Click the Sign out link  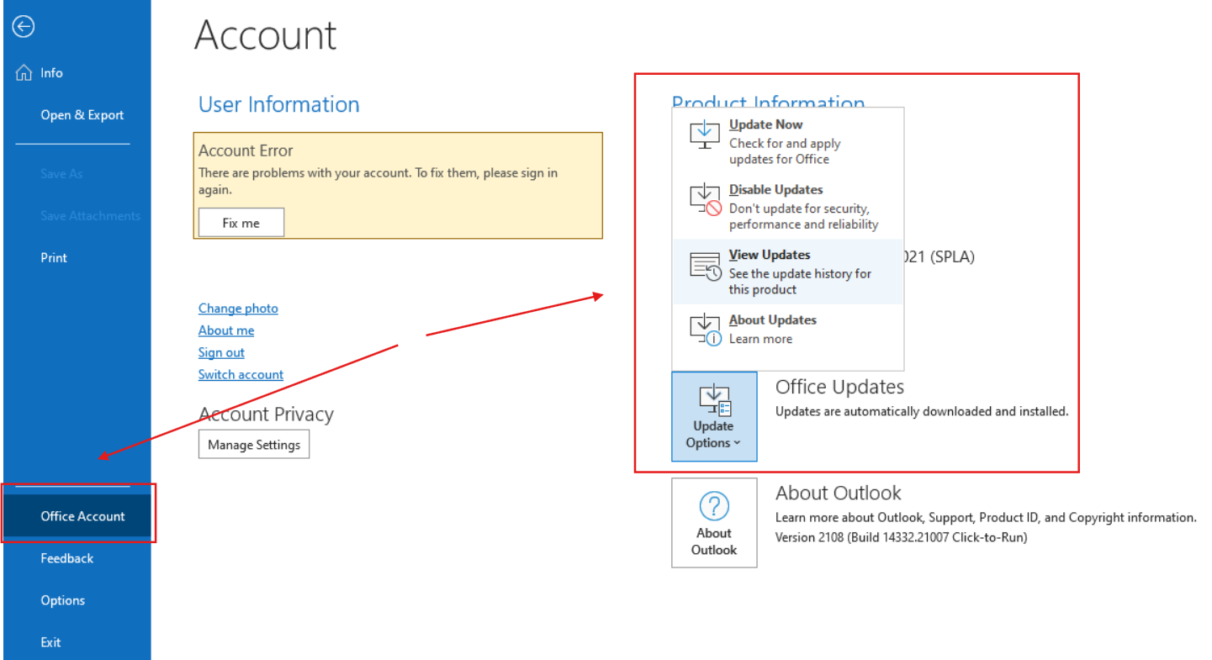click(x=221, y=352)
